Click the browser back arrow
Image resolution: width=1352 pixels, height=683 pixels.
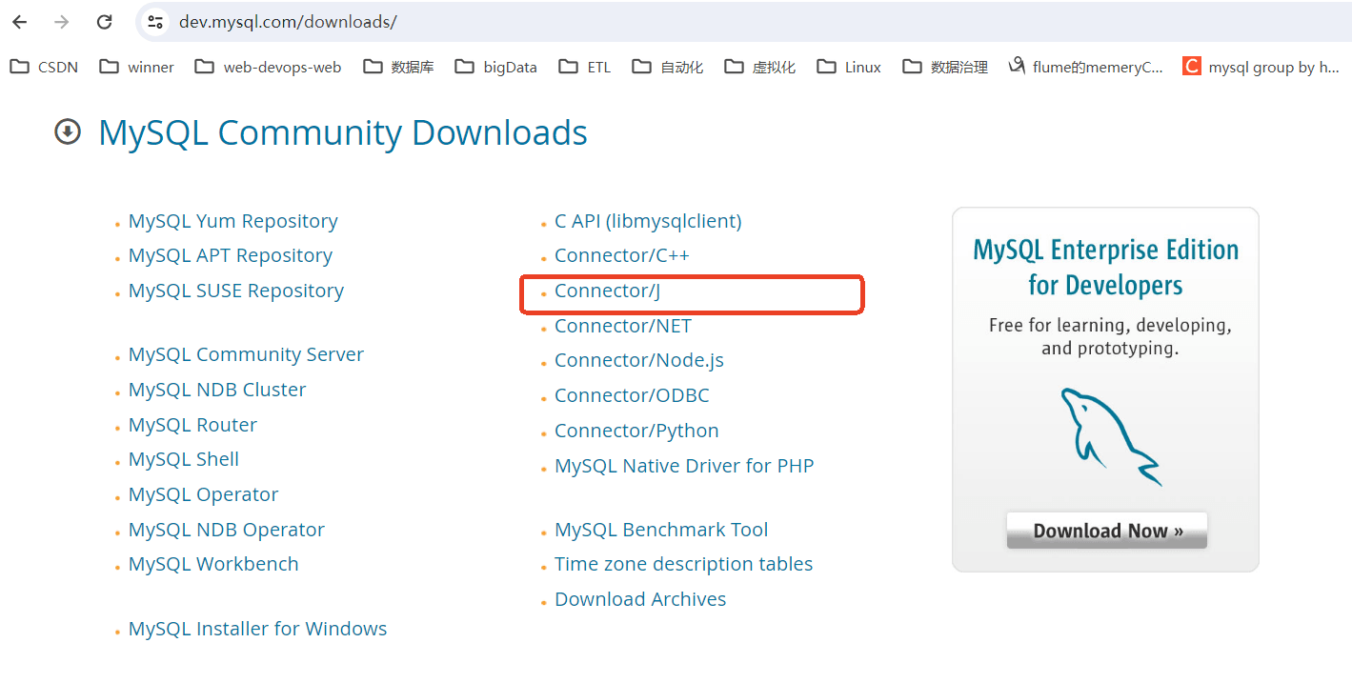coord(19,22)
